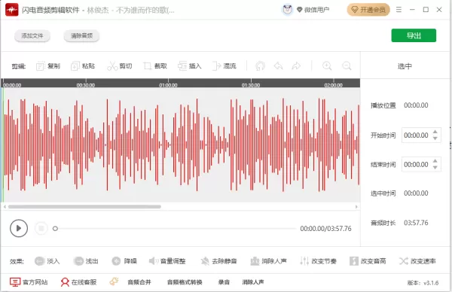Click the reset/restore icon in edit toolbar
Viewport: 452px width, 292px height.
pos(260,66)
